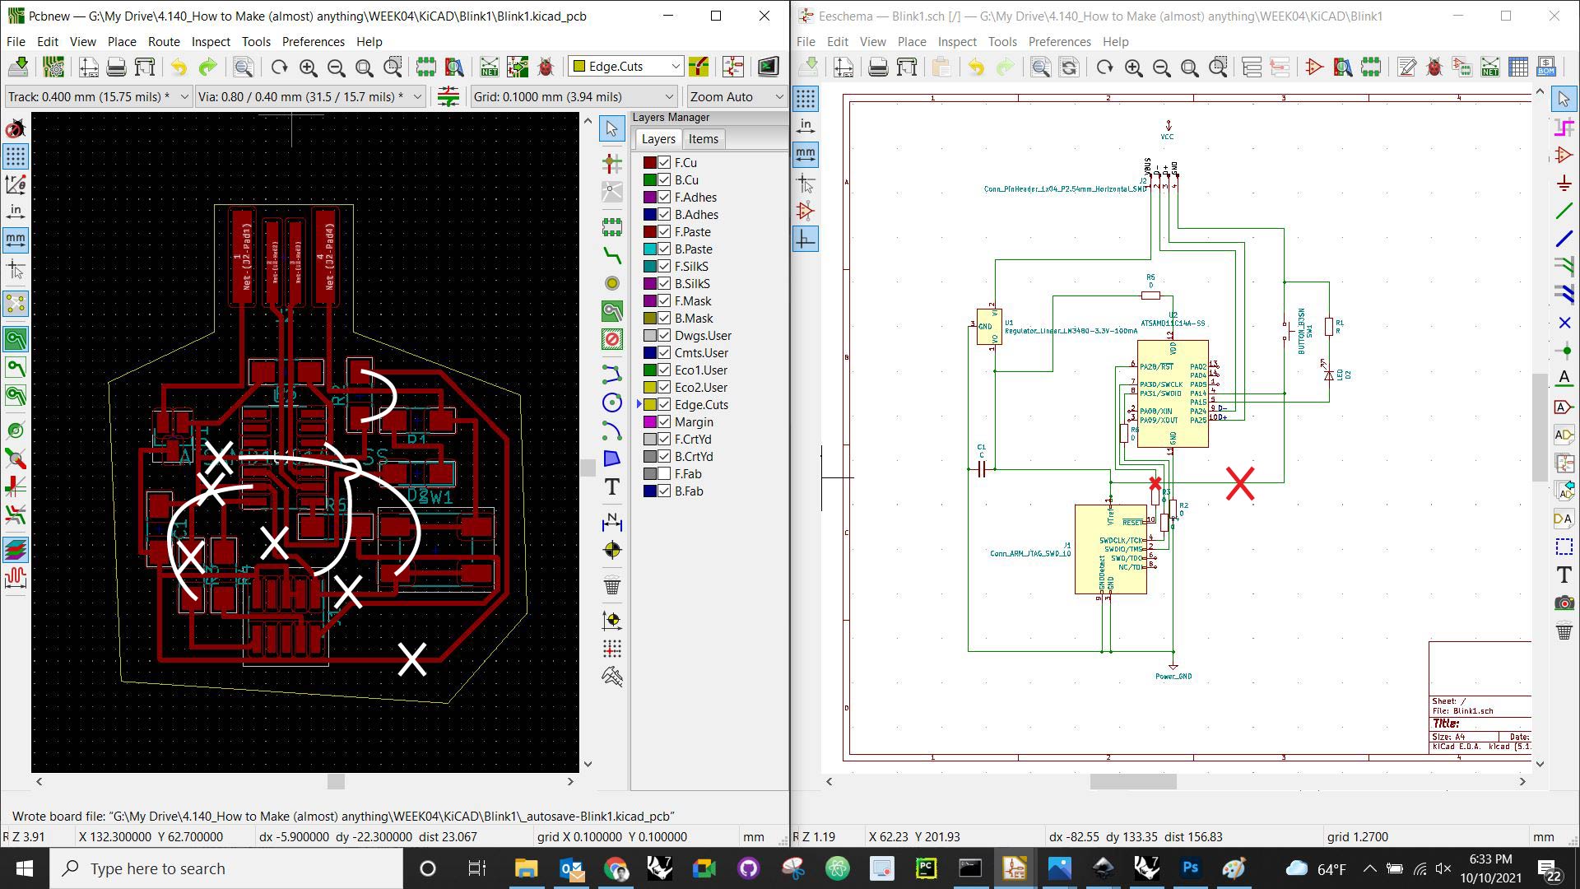Click the Windows Start button
This screenshot has width=1580, height=889.
pos(24,868)
